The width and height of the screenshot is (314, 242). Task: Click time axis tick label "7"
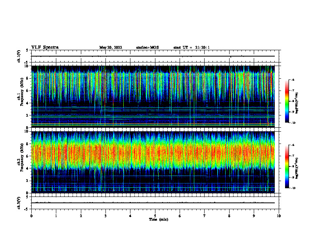click(205, 216)
